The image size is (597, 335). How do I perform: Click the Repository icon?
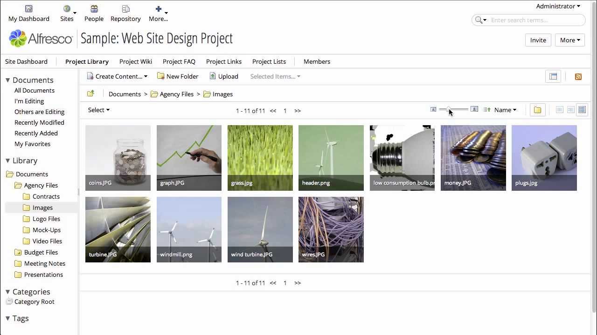[125, 9]
